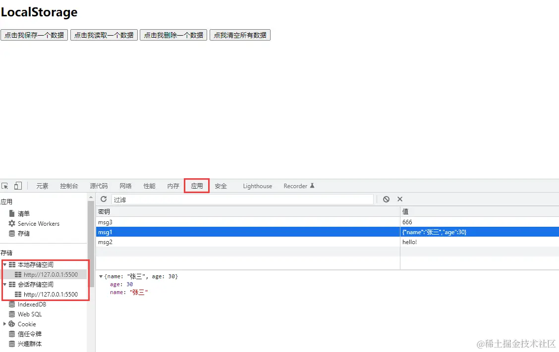Viewport: 559px width, 352px height.
Task: Select 会话存储空间 tree node
Action: click(35, 284)
